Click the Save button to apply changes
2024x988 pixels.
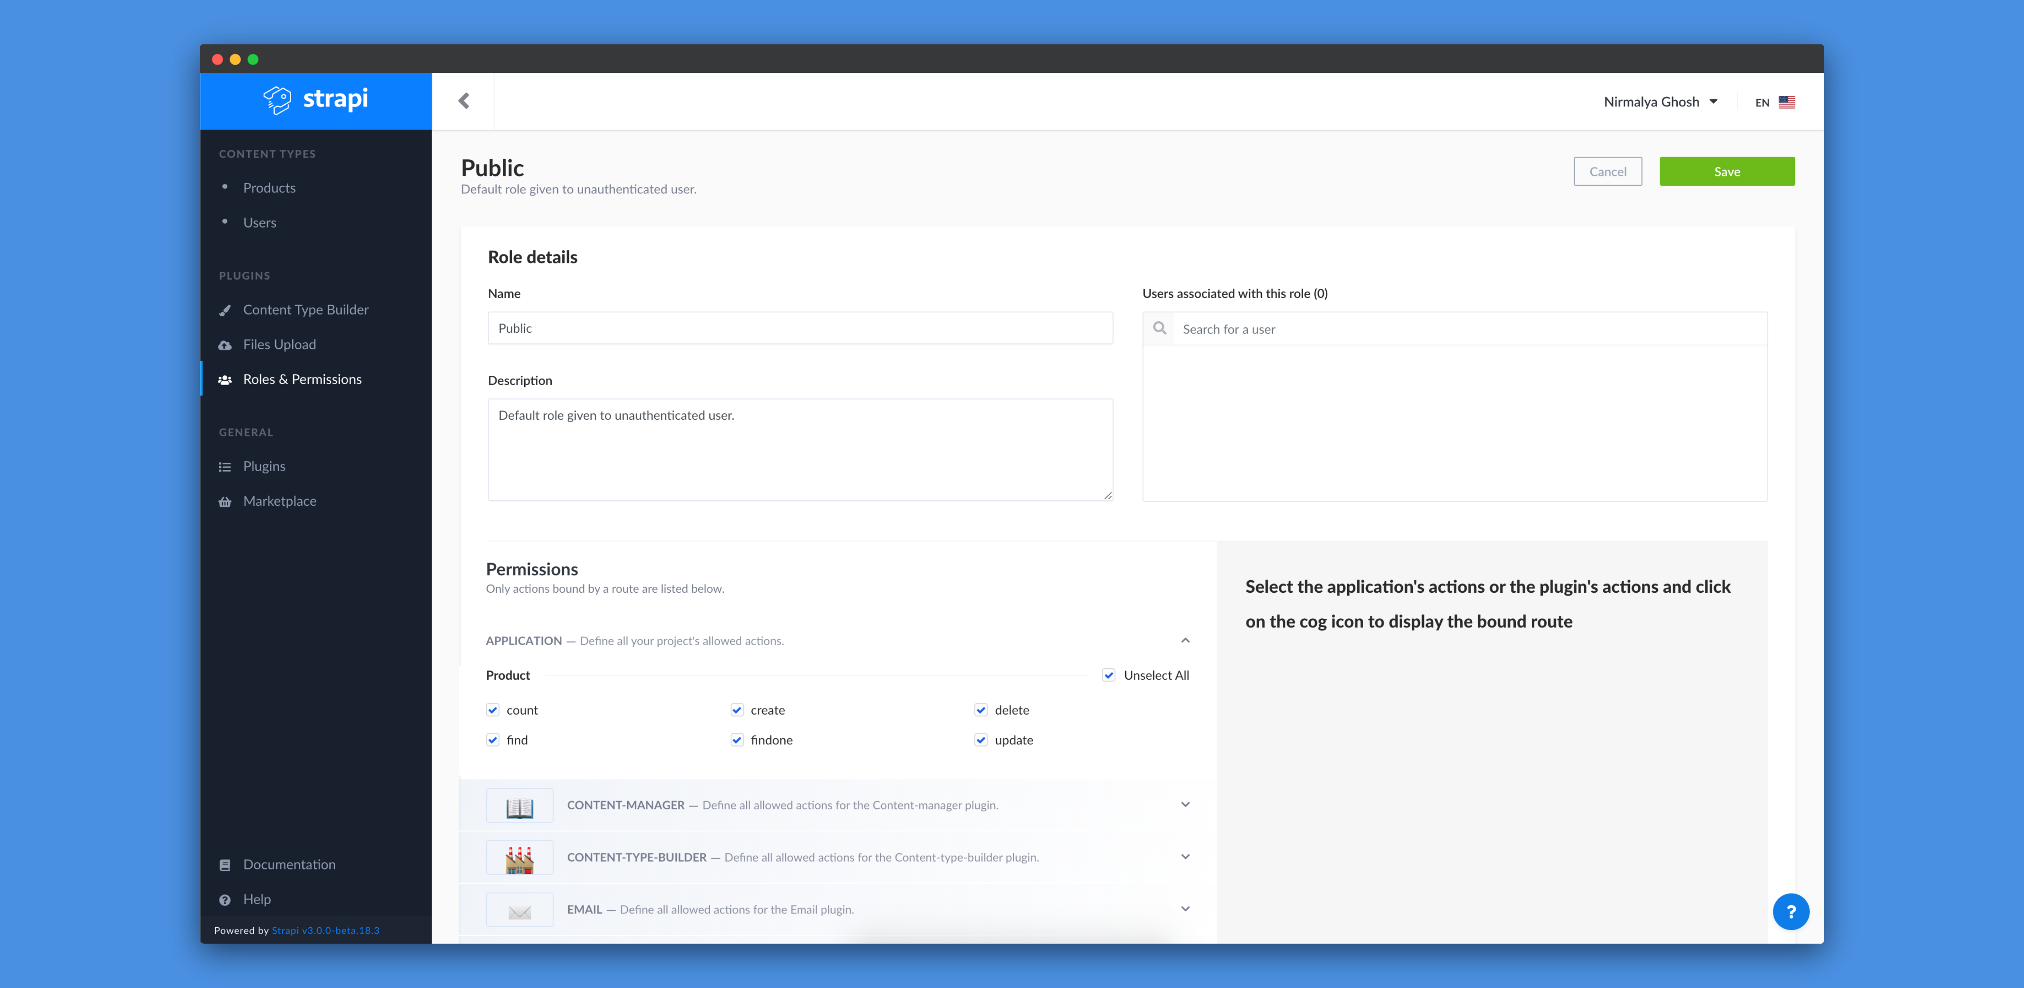tap(1727, 170)
